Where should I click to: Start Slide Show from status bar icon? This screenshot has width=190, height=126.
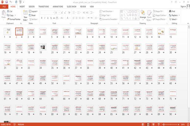159,124
